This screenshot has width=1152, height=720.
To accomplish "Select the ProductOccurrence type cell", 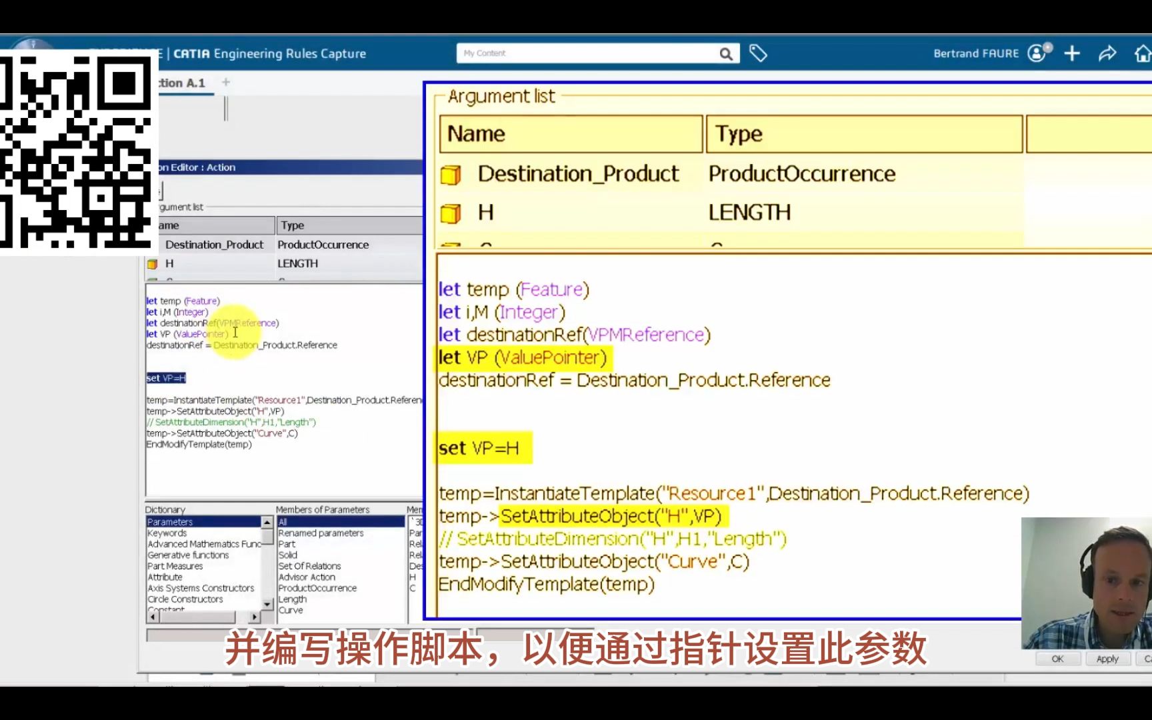I will (x=323, y=245).
